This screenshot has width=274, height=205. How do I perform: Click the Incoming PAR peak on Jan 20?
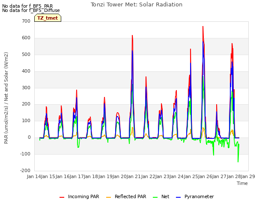click(x=132, y=35)
